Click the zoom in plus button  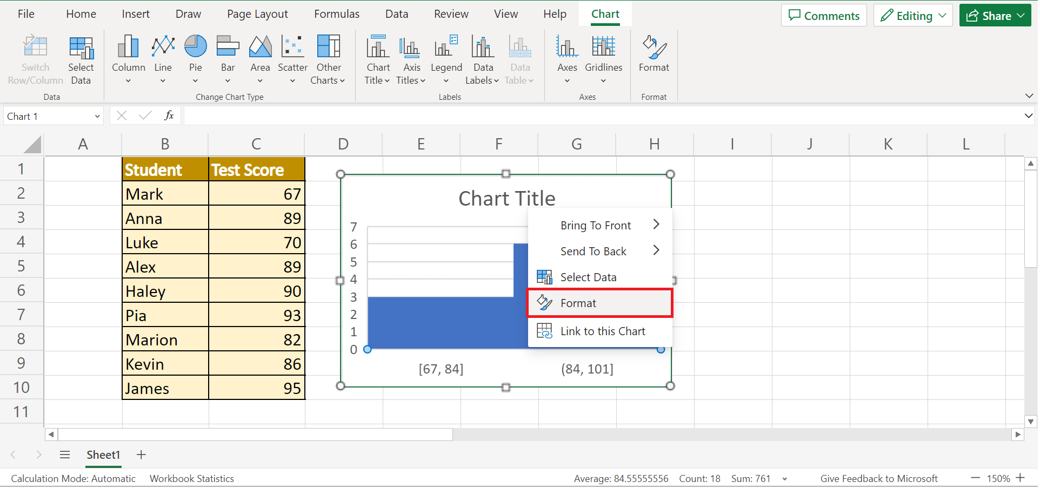[1021, 478]
